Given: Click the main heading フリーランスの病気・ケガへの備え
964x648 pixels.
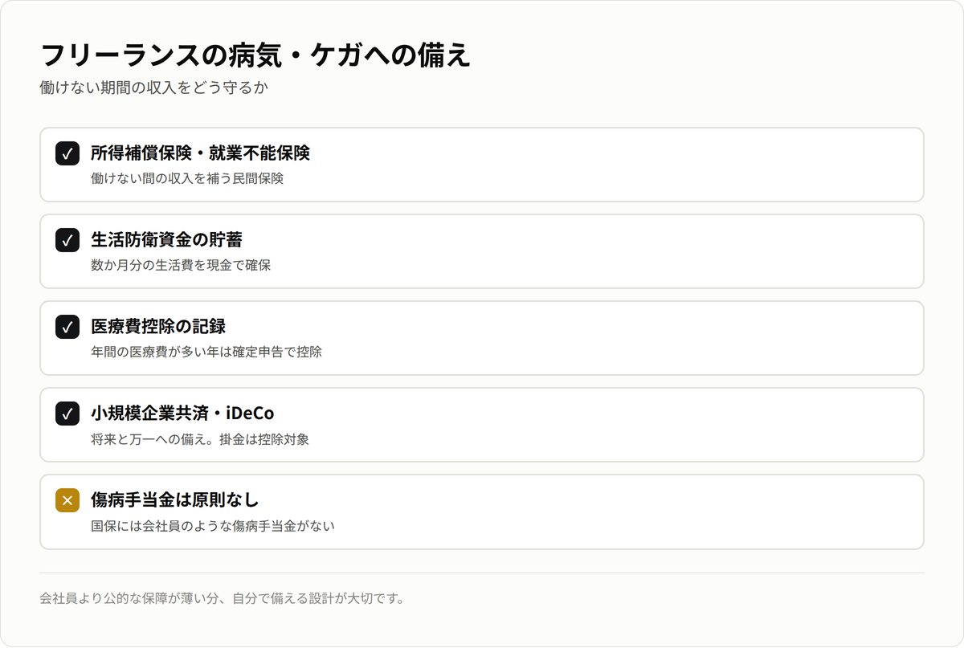Looking at the screenshot, I should click(255, 55).
